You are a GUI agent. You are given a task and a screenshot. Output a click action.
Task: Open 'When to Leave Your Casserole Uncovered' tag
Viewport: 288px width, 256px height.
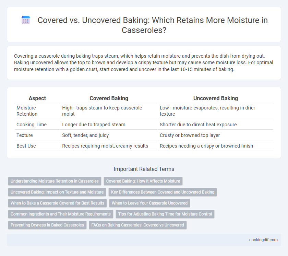pos(150,203)
